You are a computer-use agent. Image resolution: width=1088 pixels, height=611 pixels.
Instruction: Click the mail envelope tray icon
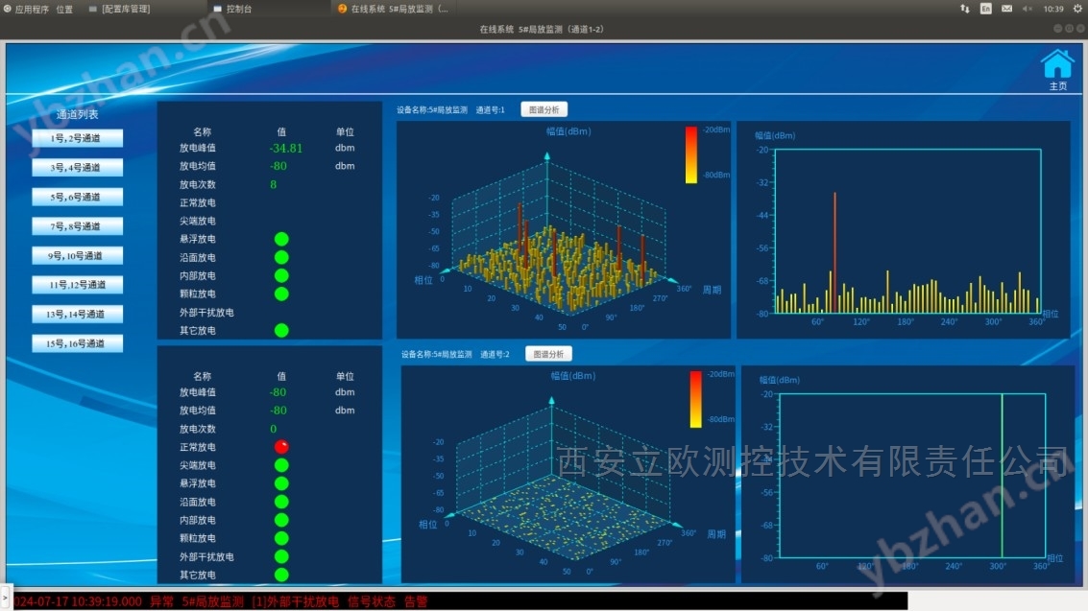coord(1006,9)
